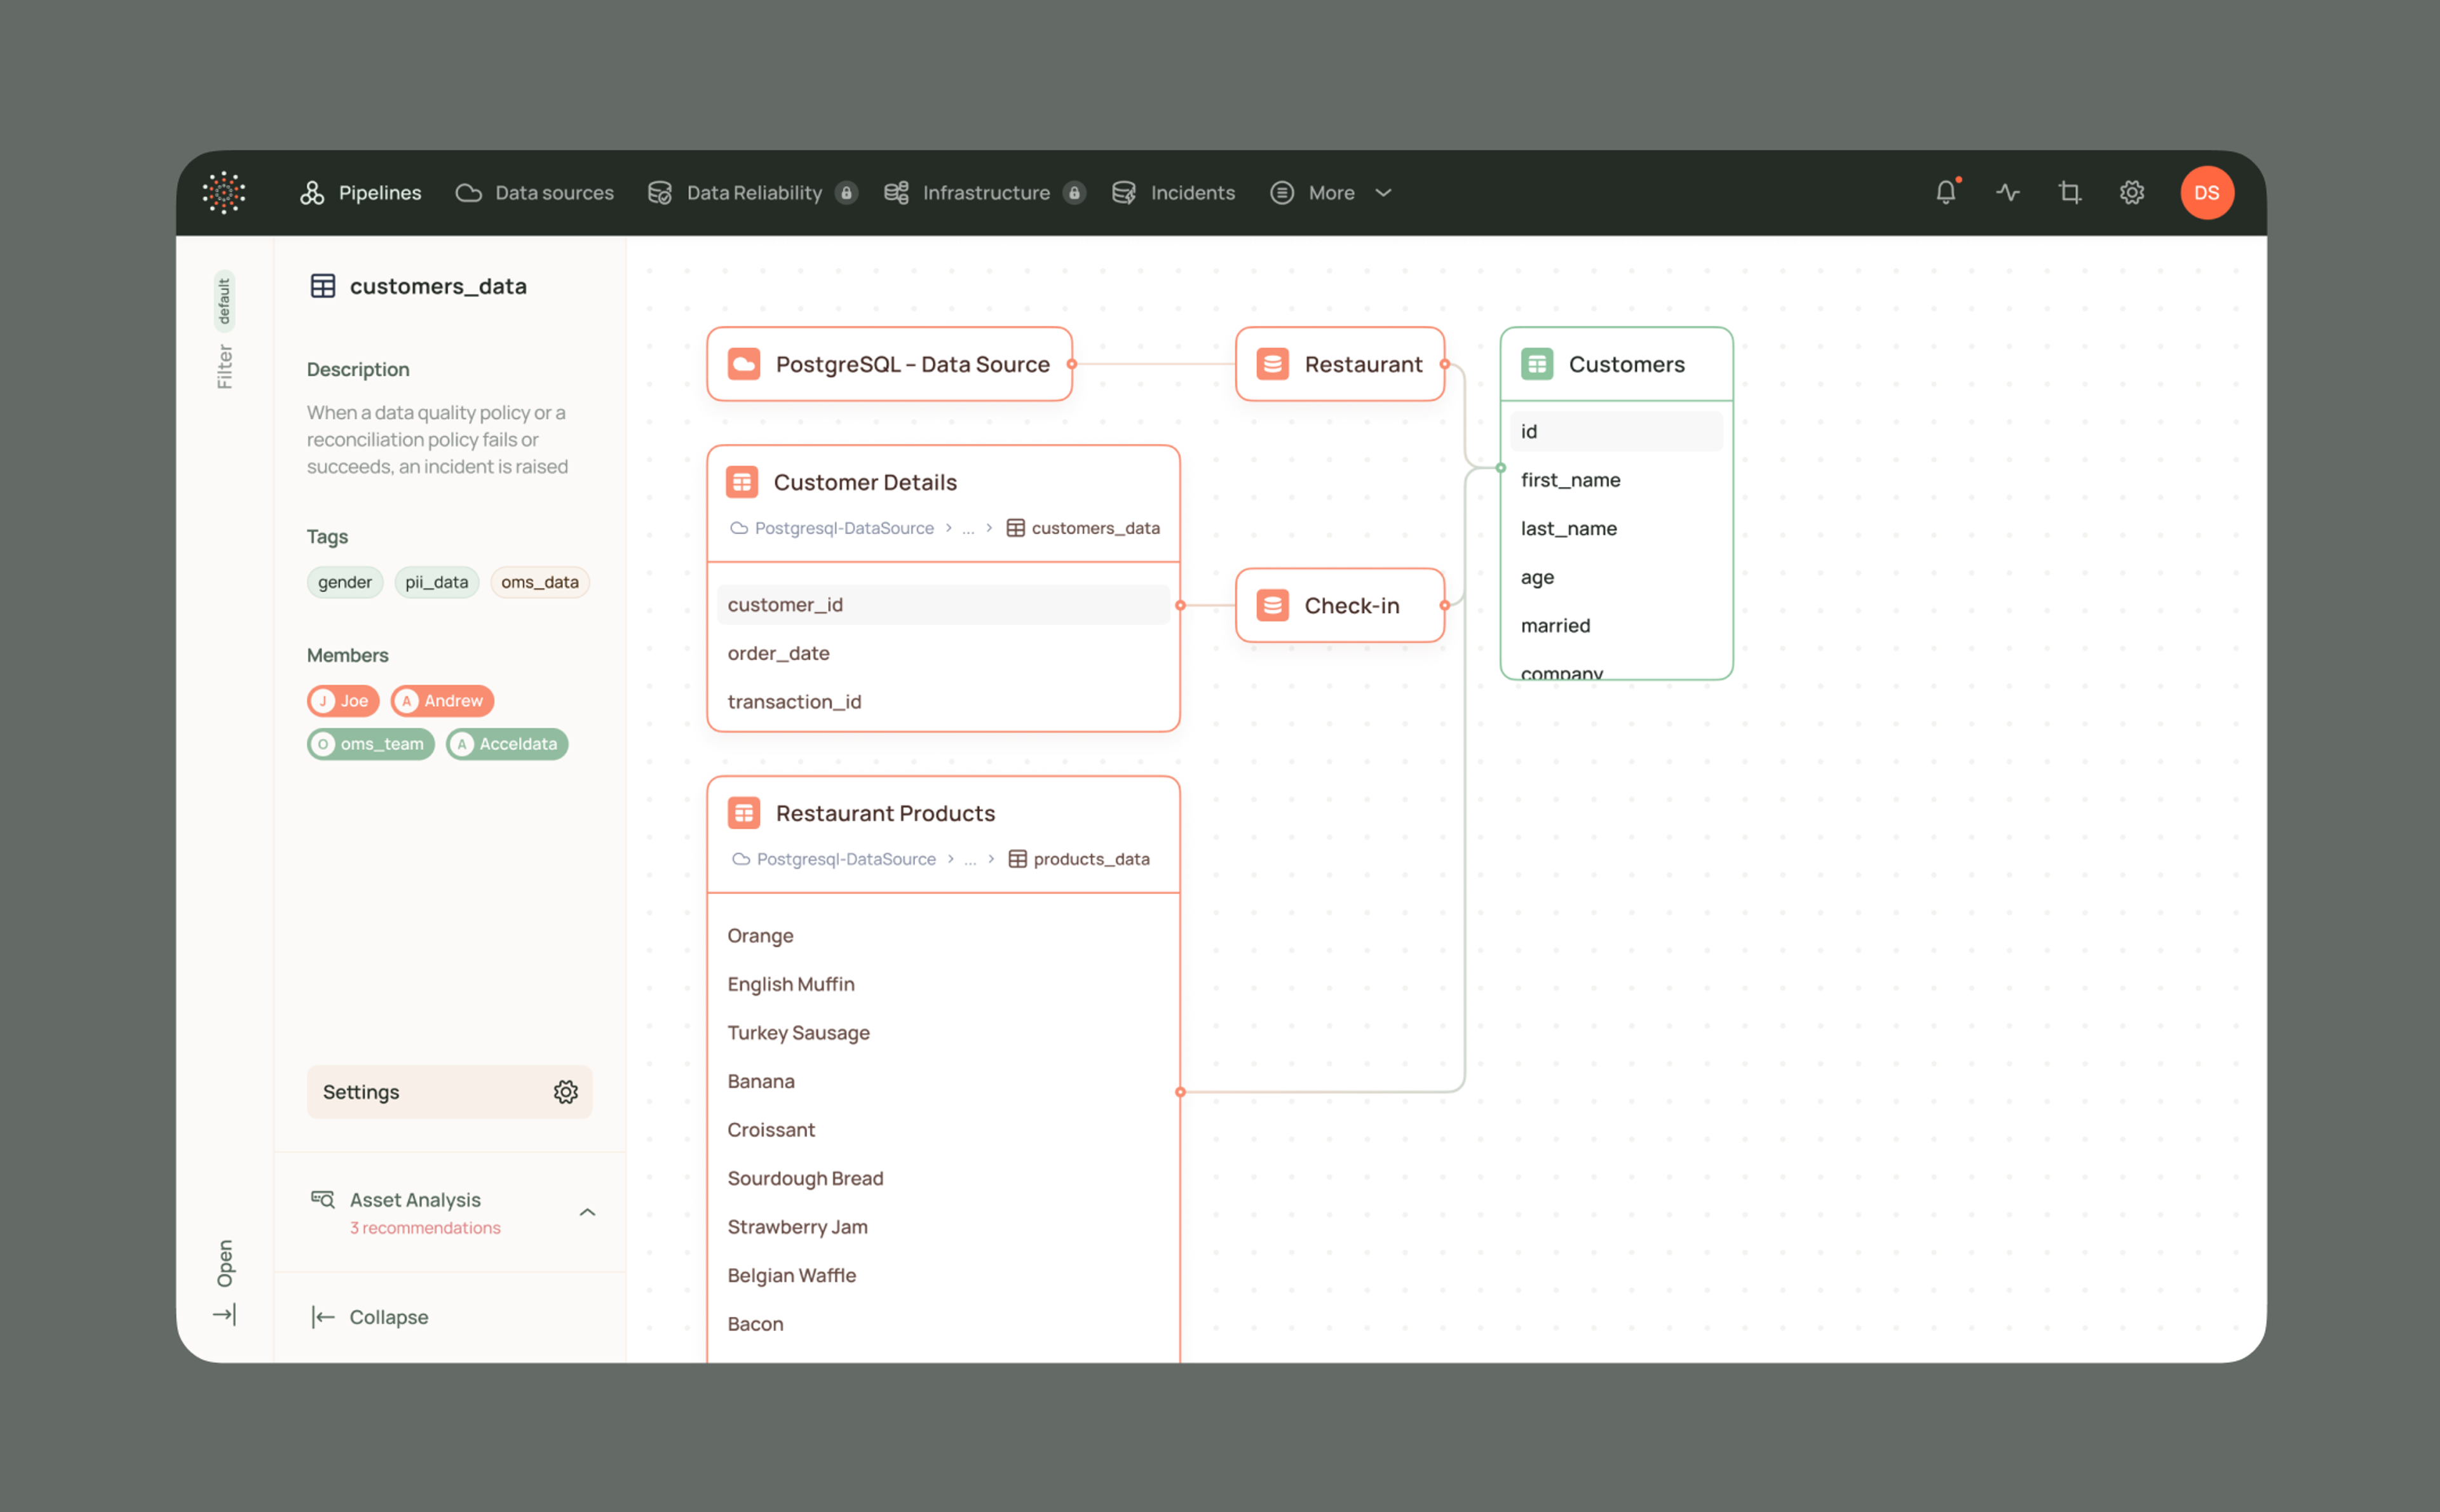Open the Data Reliability tab
2440x1512 pixels.
pyautogui.click(x=752, y=193)
